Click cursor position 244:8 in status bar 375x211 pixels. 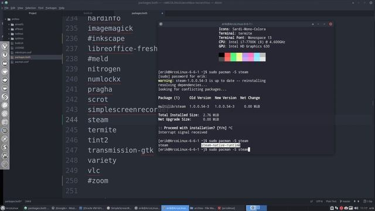(28, 202)
